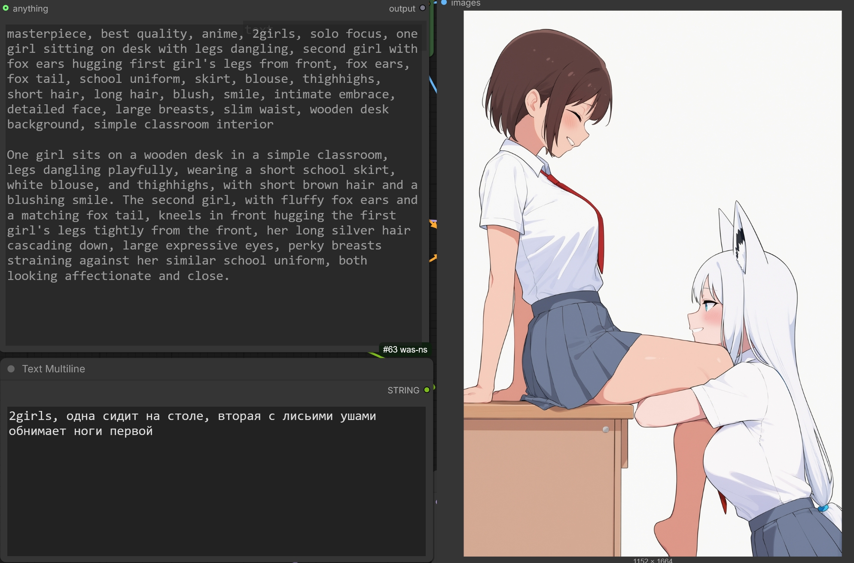Click the gray 'output' slot connector
Viewport: 854px width, 563px height.
click(x=423, y=8)
